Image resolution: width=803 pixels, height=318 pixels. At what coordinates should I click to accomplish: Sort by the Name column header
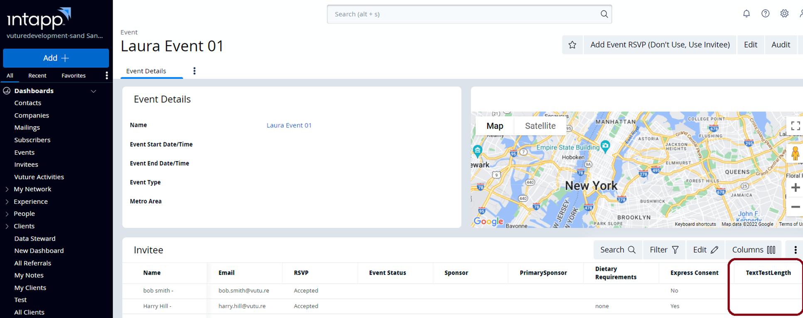coord(152,273)
